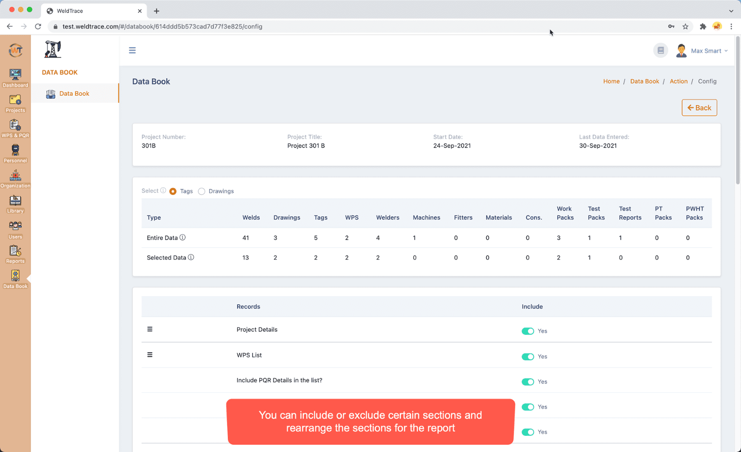Select Data Book in the left menu

(74, 93)
